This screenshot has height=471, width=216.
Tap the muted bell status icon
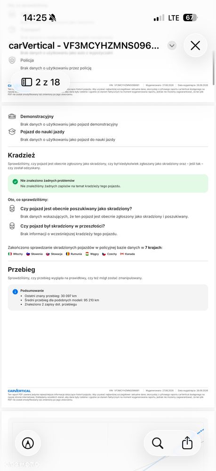click(52, 18)
